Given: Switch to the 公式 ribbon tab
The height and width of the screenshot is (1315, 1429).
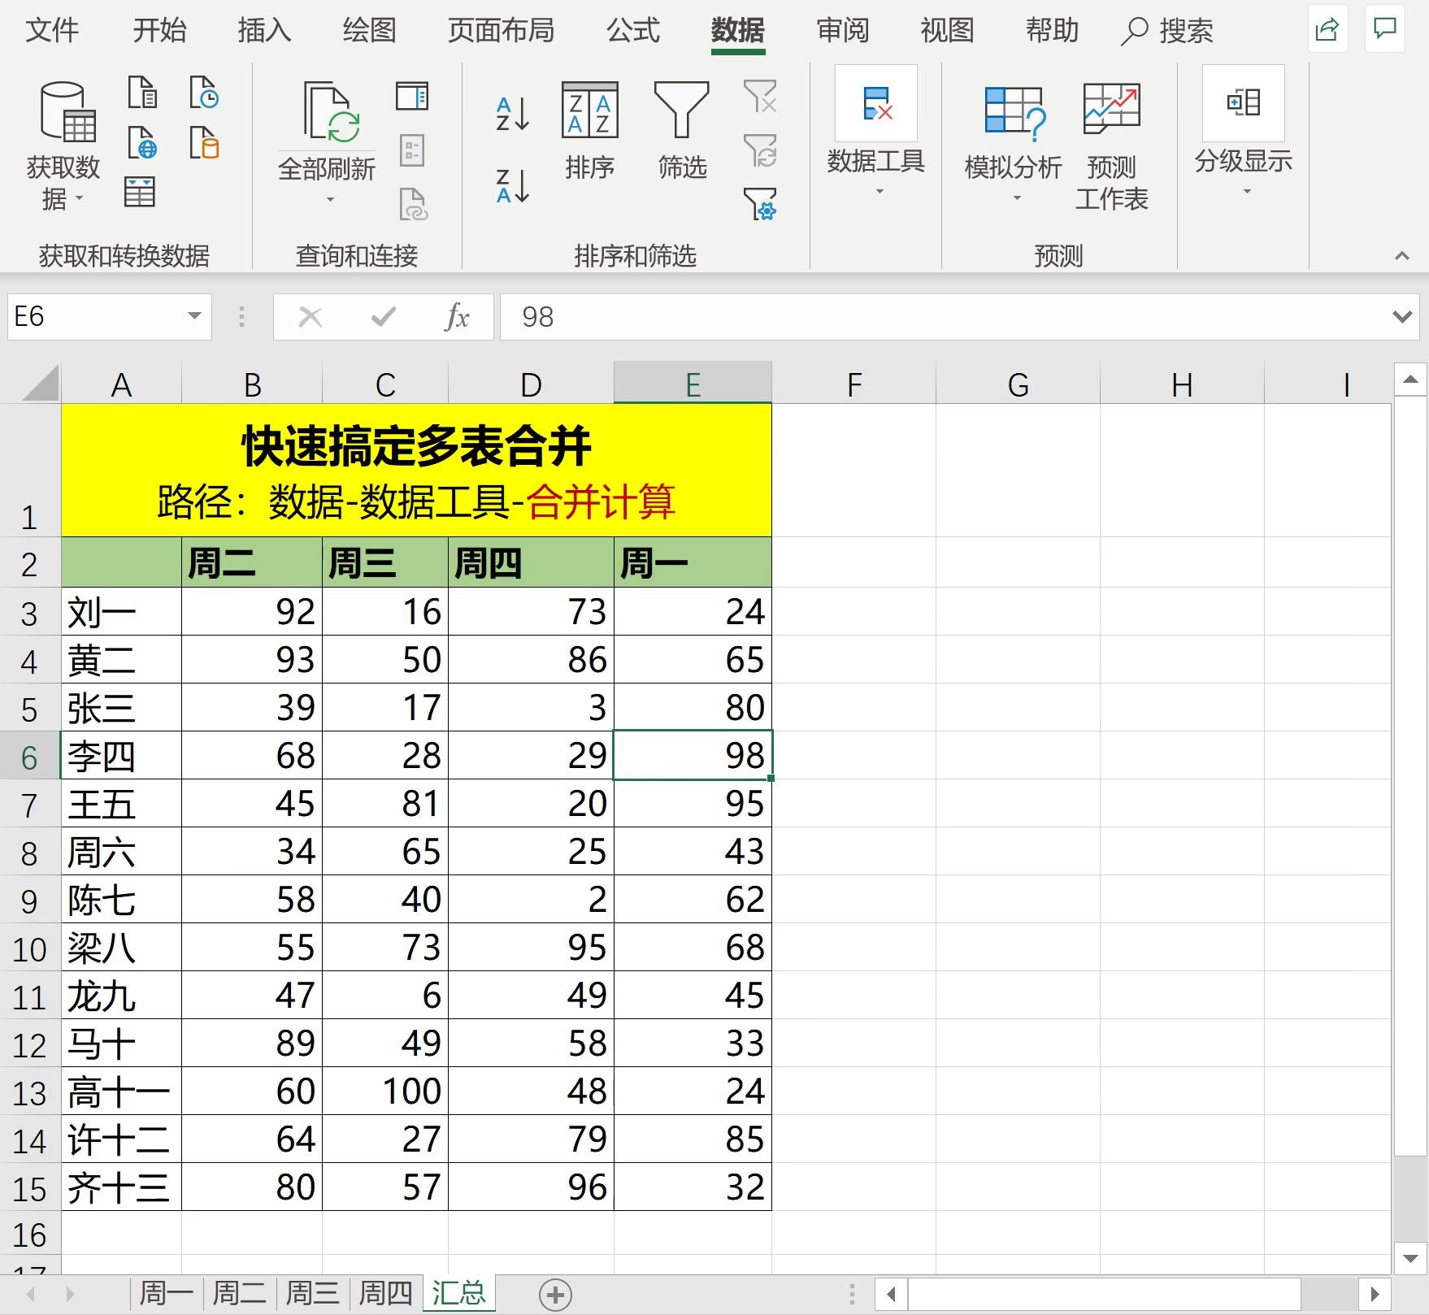Looking at the screenshot, I should tap(632, 31).
